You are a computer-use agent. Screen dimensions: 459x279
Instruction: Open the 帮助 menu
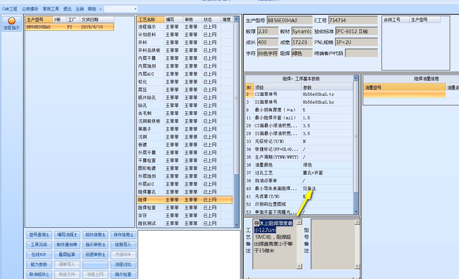click(95, 9)
